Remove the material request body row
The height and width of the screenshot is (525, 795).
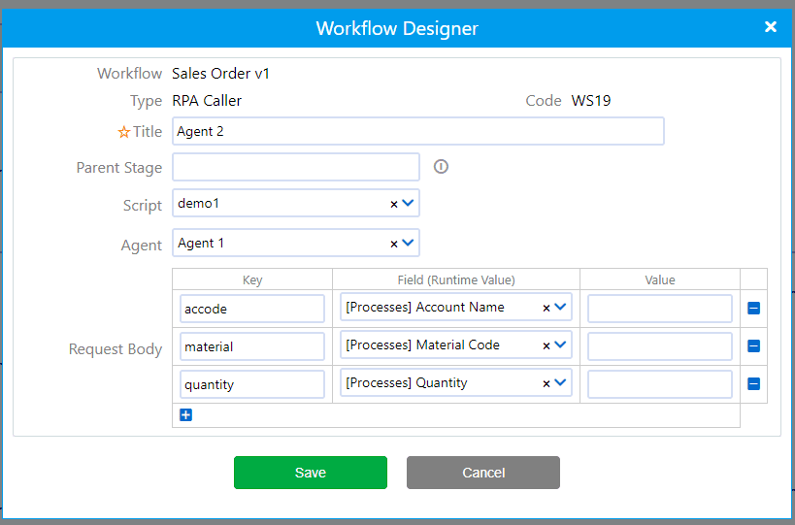click(x=753, y=346)
